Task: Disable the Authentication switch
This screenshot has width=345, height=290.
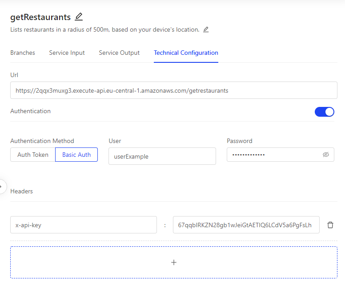Action: click(324, 112)
